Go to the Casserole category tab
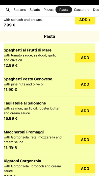Viewport: 99px width, 176px height. 82,10
